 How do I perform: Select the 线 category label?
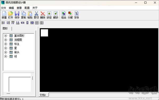coord(15,56)
